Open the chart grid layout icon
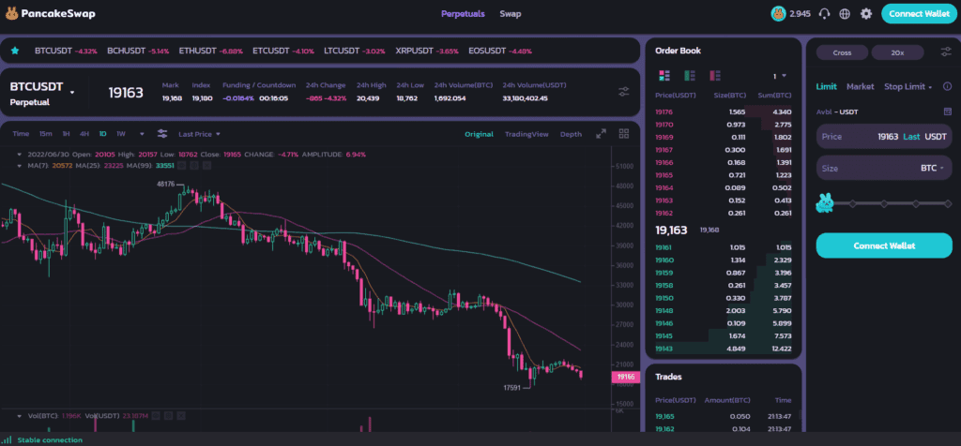 (624, 134)
